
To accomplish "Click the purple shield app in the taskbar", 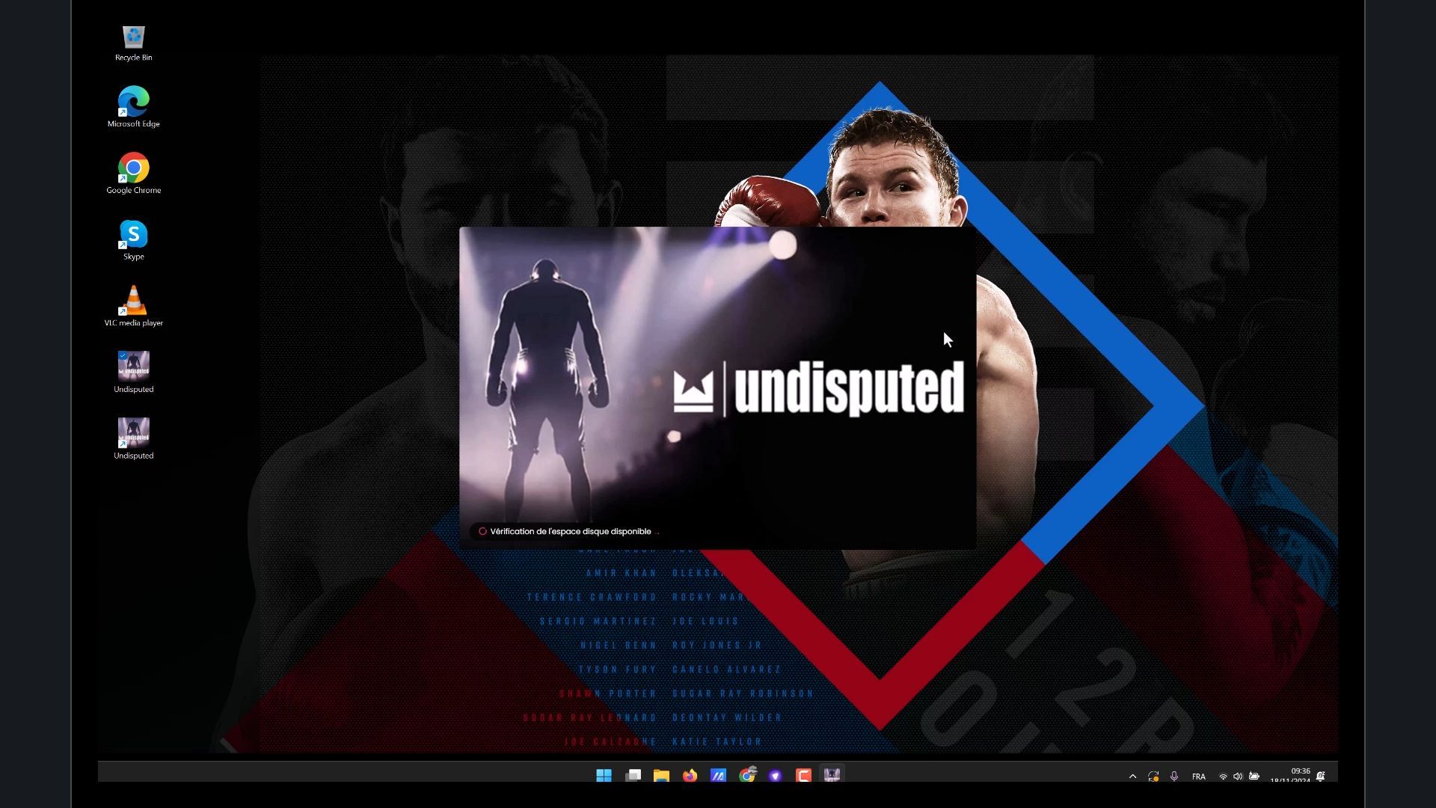I will (x=776, y=775).
